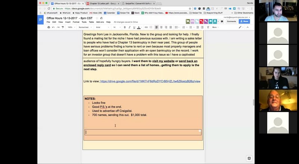The height and width of the screenshot is (164, 299).
Task: Open the View menu
Action: pyautogui.click(x=61, y=22)
